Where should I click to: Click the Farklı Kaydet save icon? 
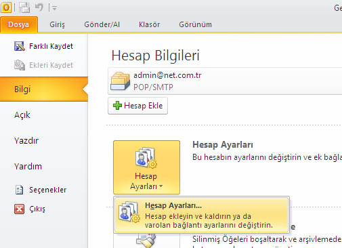20,46
